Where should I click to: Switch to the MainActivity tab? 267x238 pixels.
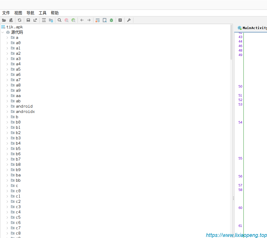pyautogui.click(x=253, y=28)
